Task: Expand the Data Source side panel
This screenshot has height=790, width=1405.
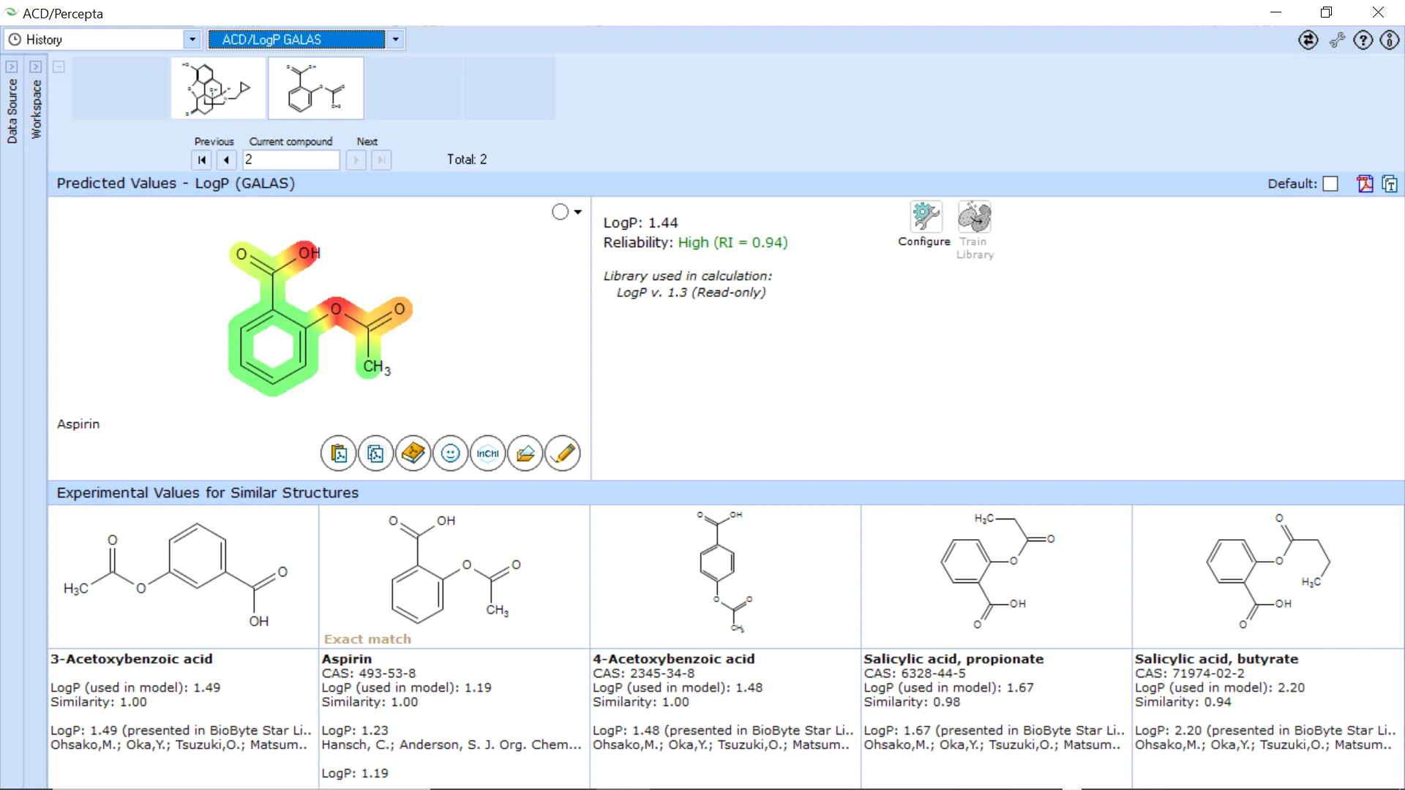Action: click(x=12, y=67)
